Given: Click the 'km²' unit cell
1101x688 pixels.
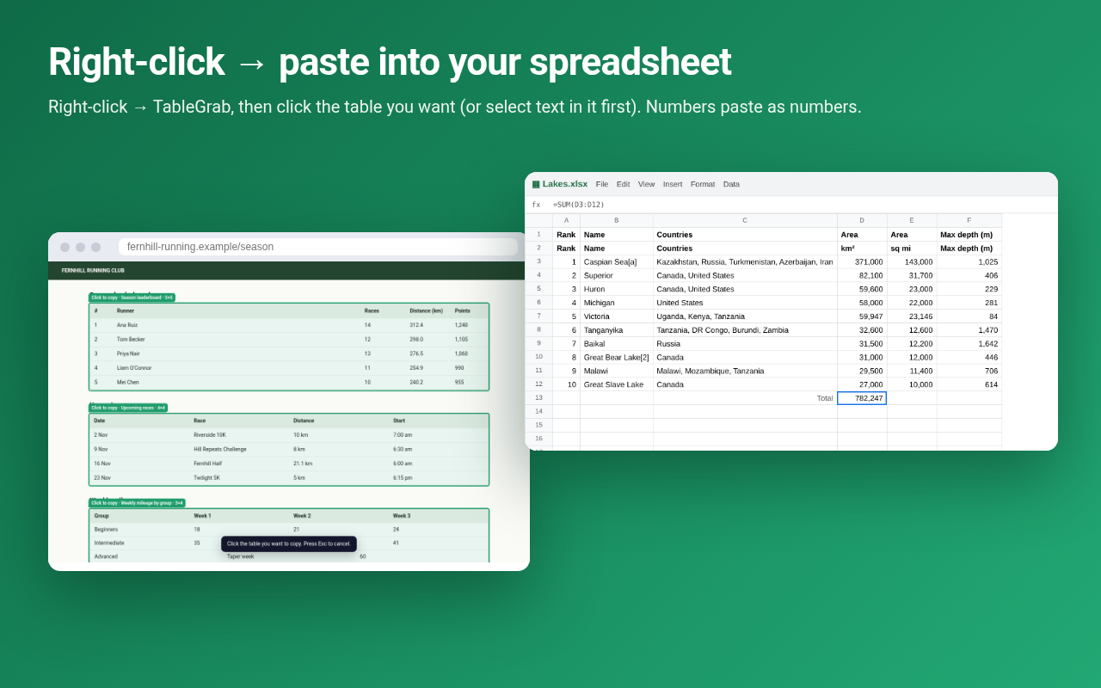Looking at the screenshot, I should click(x=862, y=248).
